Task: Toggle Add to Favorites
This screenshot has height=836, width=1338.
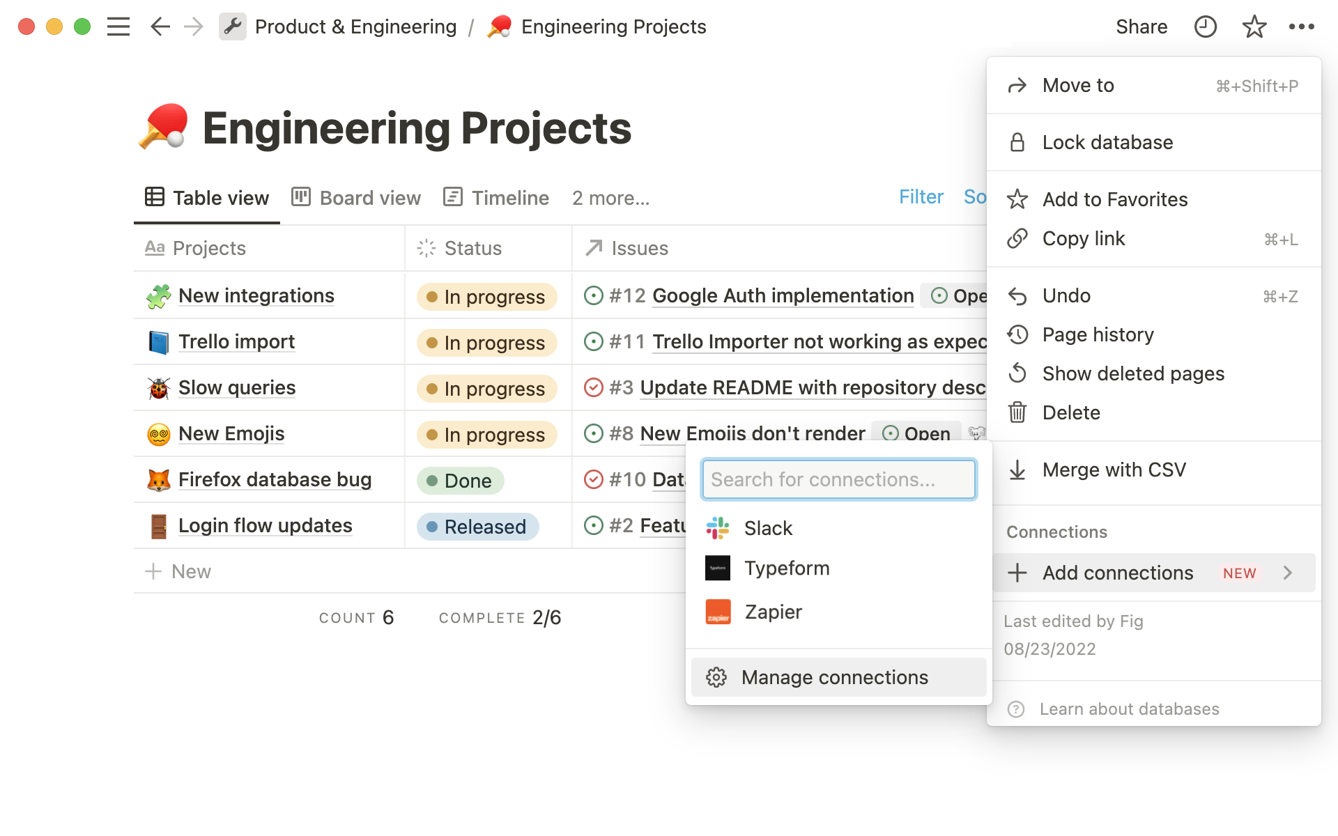Action: (x=1114, y=199)
